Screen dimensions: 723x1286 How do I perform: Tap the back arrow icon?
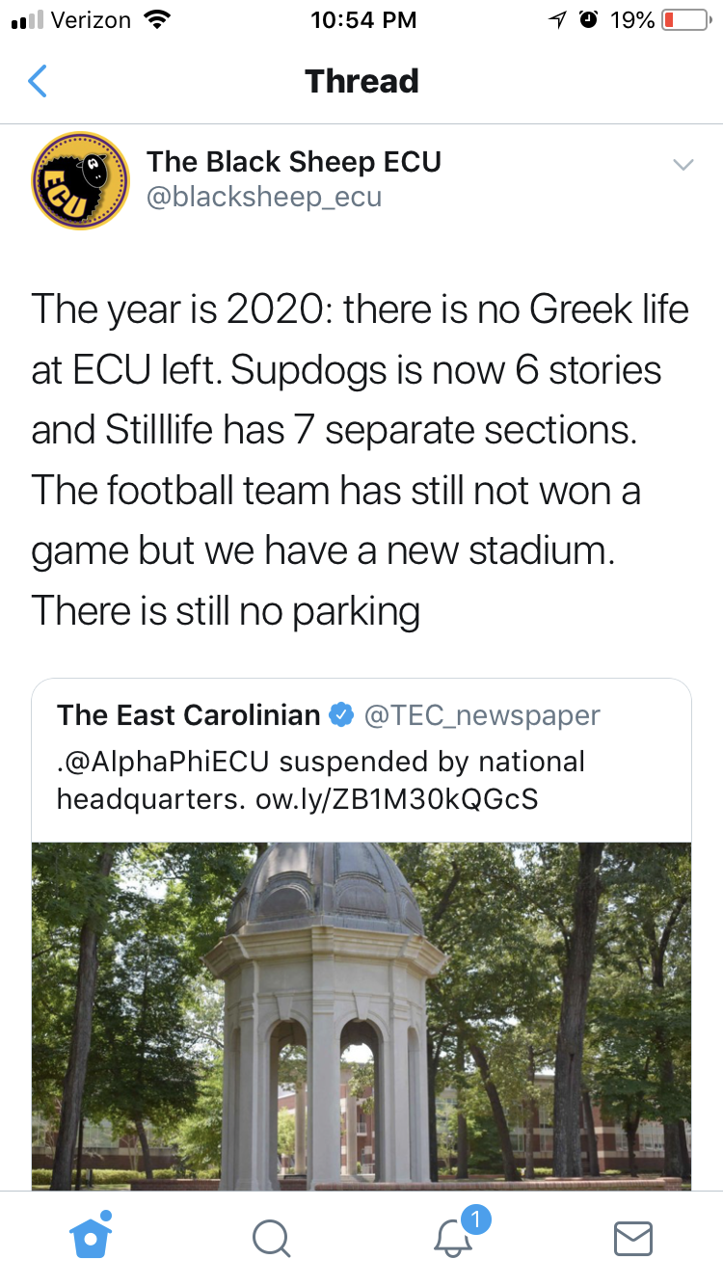(38, 81)
